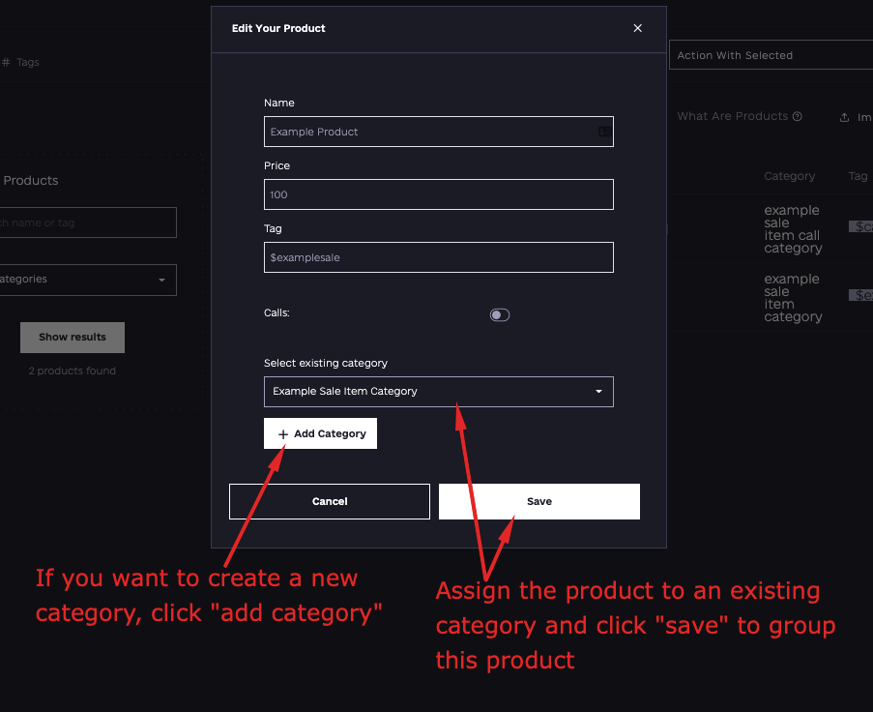Screen dimensions: 873x712
Task: Cancel editing the product
Action: pyautogui.click(x=330, y=501)
